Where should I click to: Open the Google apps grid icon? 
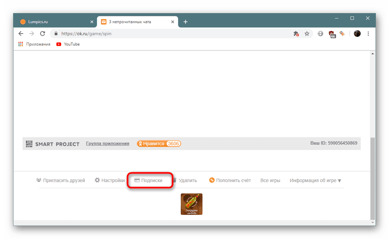click(20, 44)
